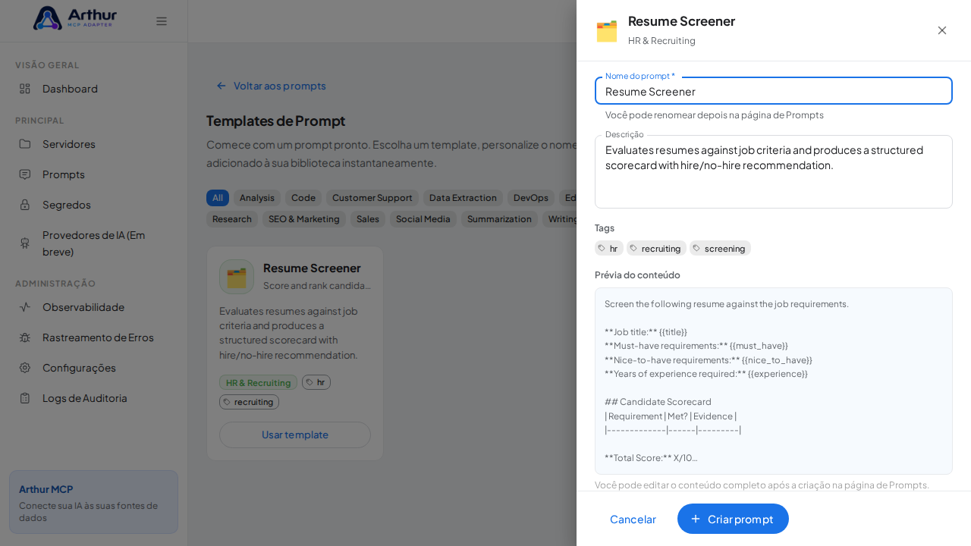Filter templates by Social Media

pyautogui.click(x=423, y=219)
